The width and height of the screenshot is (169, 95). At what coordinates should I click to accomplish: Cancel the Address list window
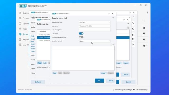click(125, 74)
